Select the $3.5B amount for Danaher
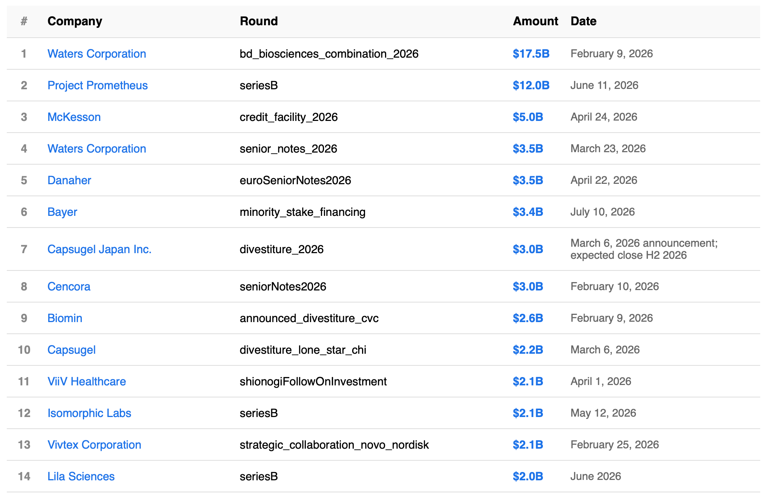767x495 pixels. click(x=528, y=180)
